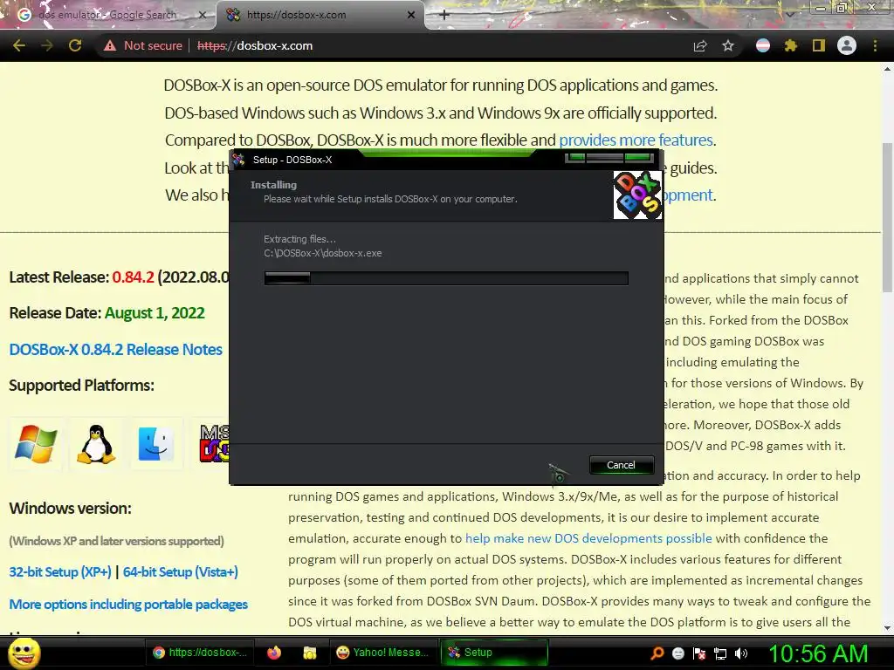
Task: Open the 'provides more features' link
Action: pyautogui.click(x=636, y=140)
